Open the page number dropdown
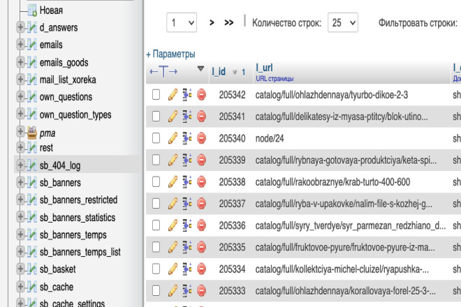This screenshot has width=461, height=307. (182, 22)
